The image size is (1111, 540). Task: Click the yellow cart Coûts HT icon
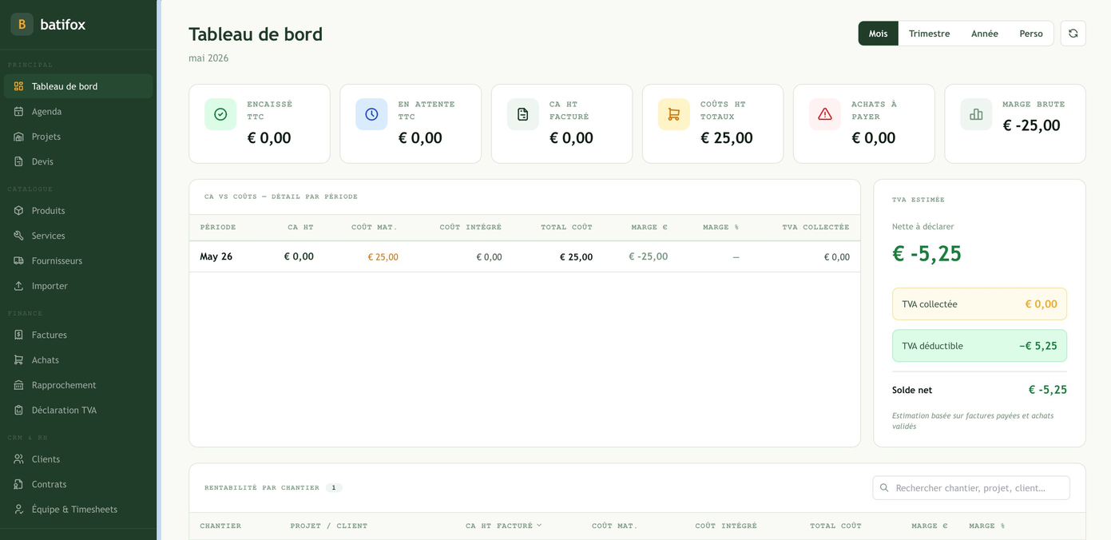click(673, 114)
